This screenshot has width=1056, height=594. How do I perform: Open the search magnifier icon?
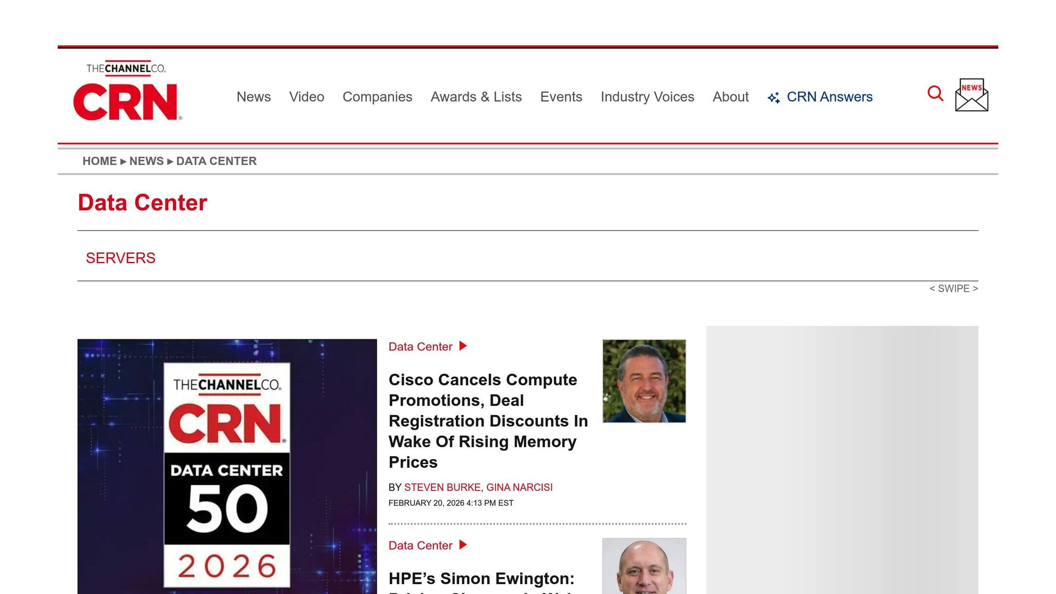(x=935, y=93)
